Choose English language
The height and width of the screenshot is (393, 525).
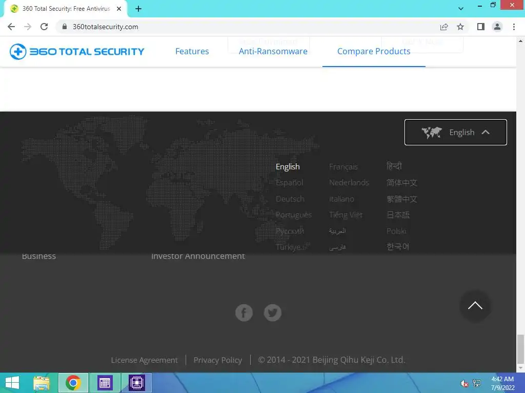click(x=288, y=166)
